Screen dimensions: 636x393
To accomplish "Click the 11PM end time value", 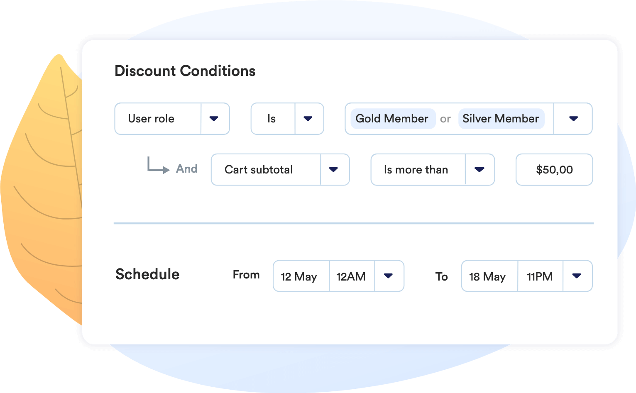I will click(539, 276).
